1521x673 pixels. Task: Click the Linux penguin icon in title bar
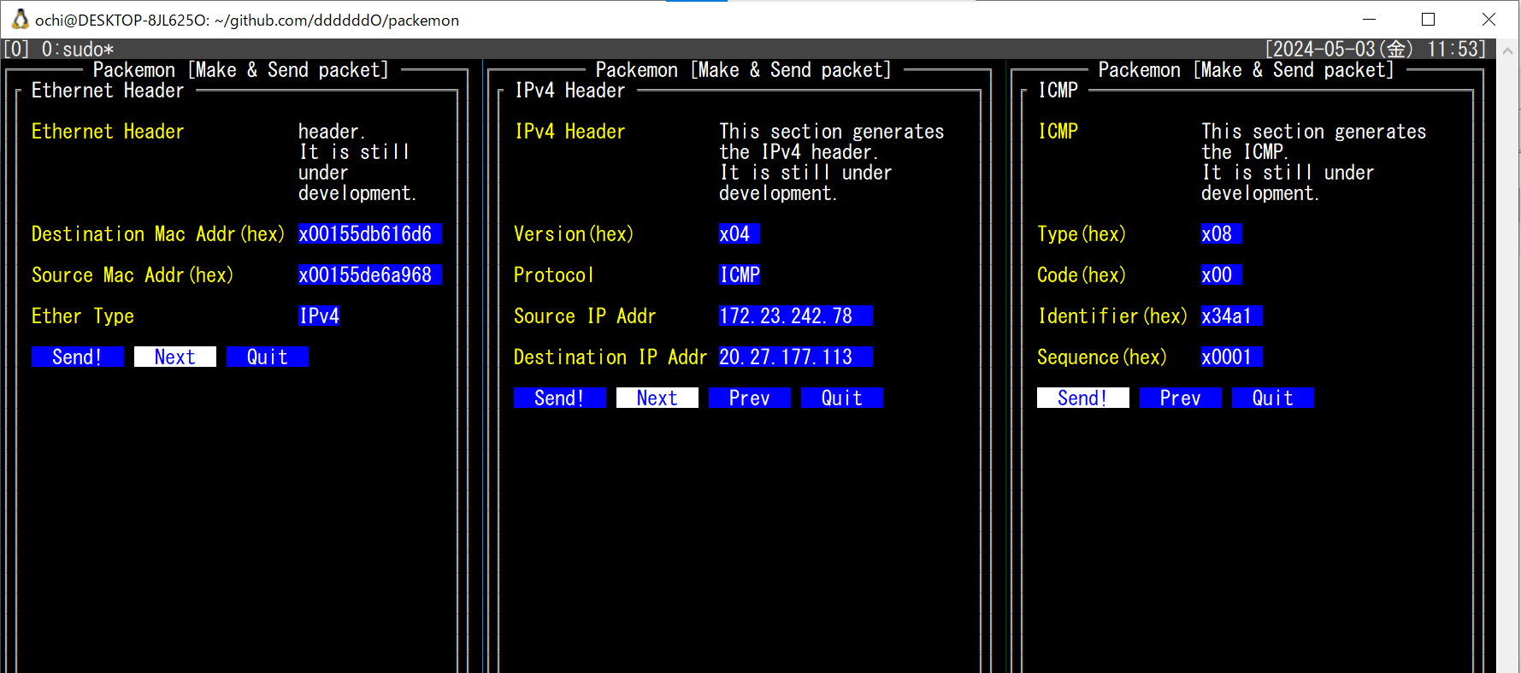click(20, 19)
